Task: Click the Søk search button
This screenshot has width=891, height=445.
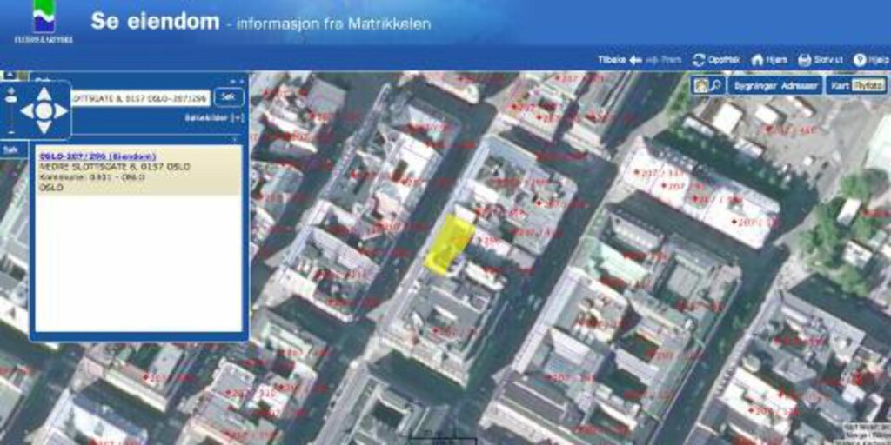Action: click(x=229, y=97)
